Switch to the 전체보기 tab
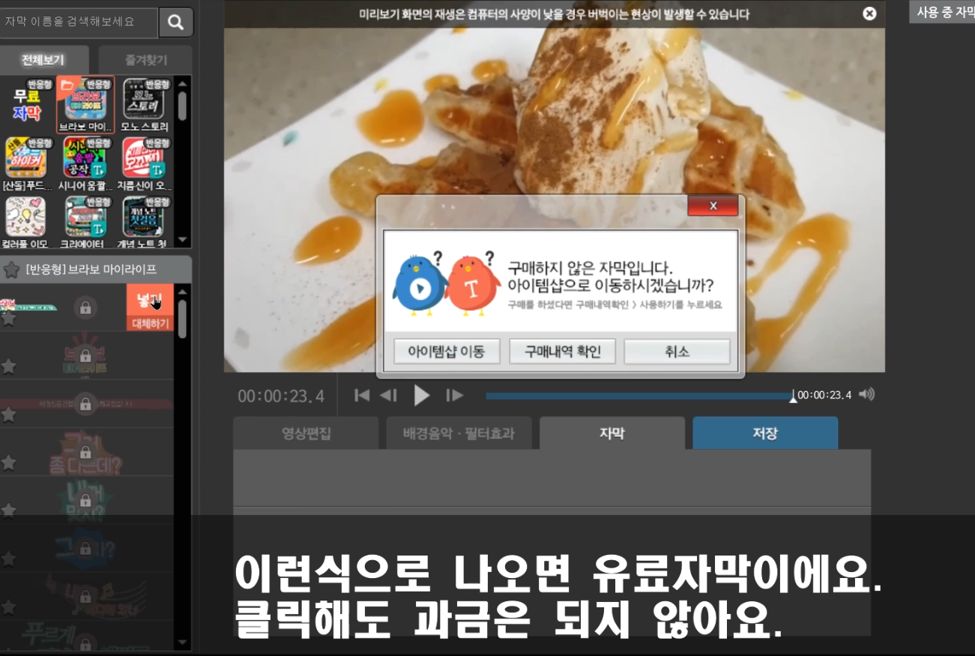Image resolution: width=975 pixels, height=656 pixels. click(44, 60)
